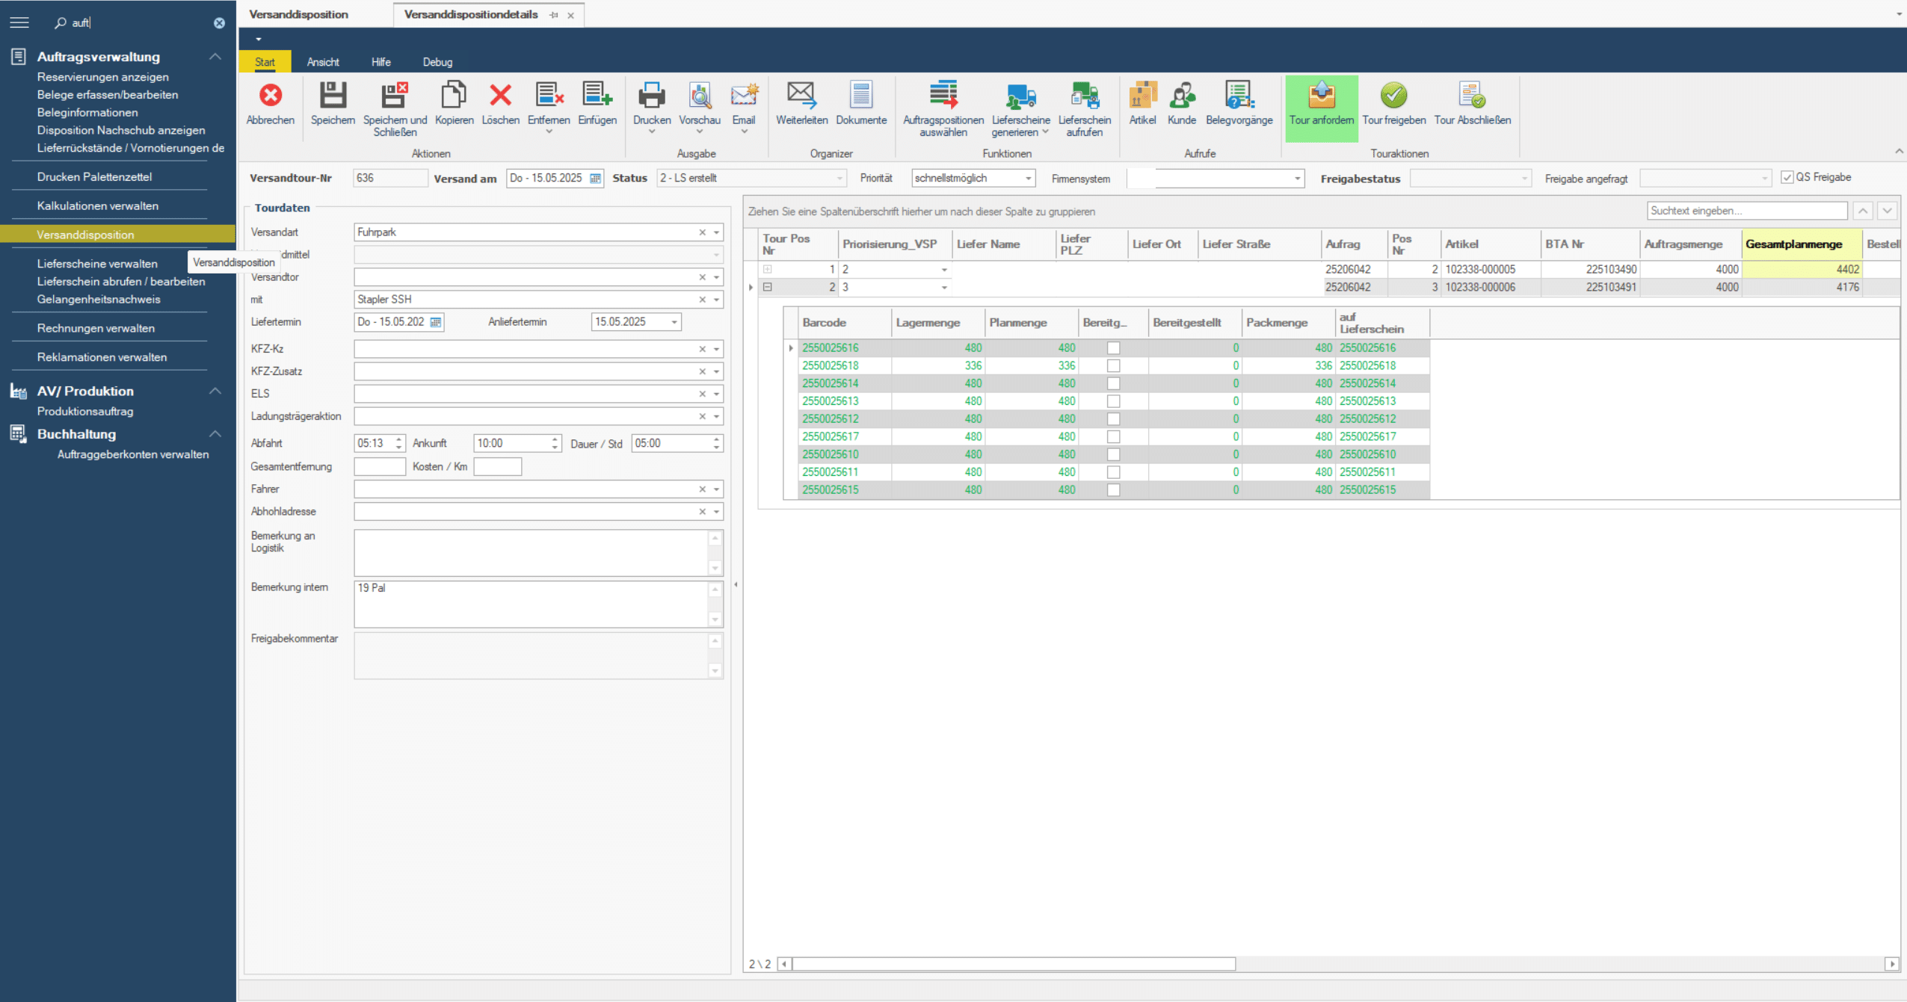Open the Stapler SSH dropdown
Screen dimensions: 1907x1002
click(x=716, y=300)
